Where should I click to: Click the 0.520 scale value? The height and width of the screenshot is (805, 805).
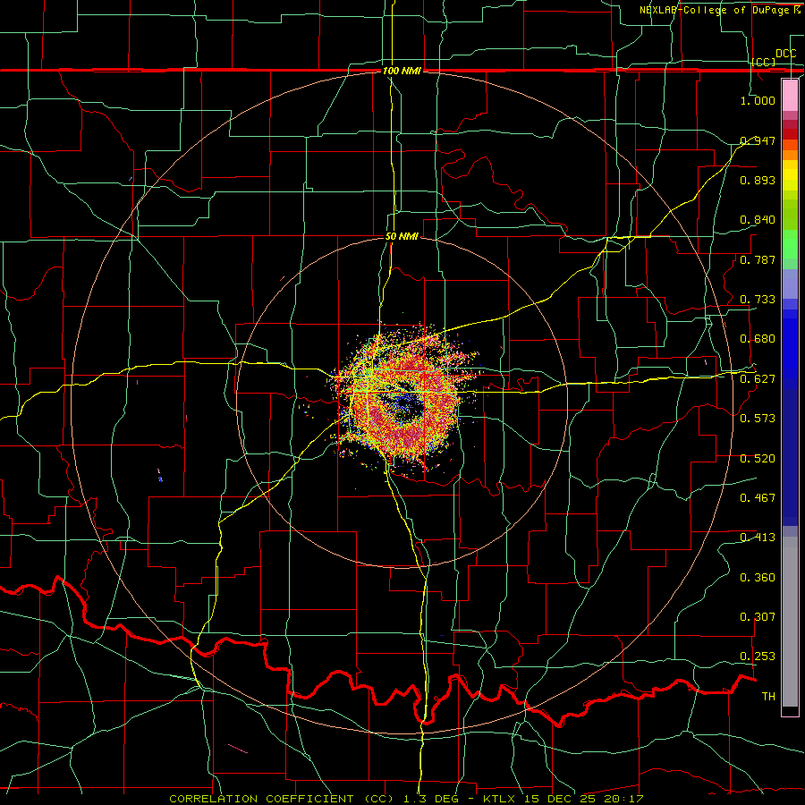(758, 458)
